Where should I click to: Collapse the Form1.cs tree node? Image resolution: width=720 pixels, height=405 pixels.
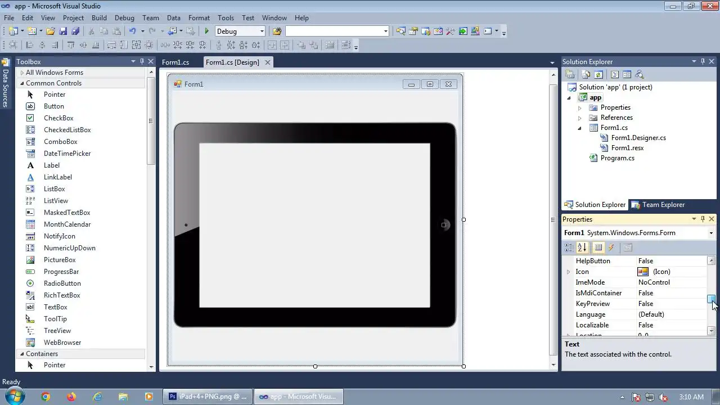point(579,128)
